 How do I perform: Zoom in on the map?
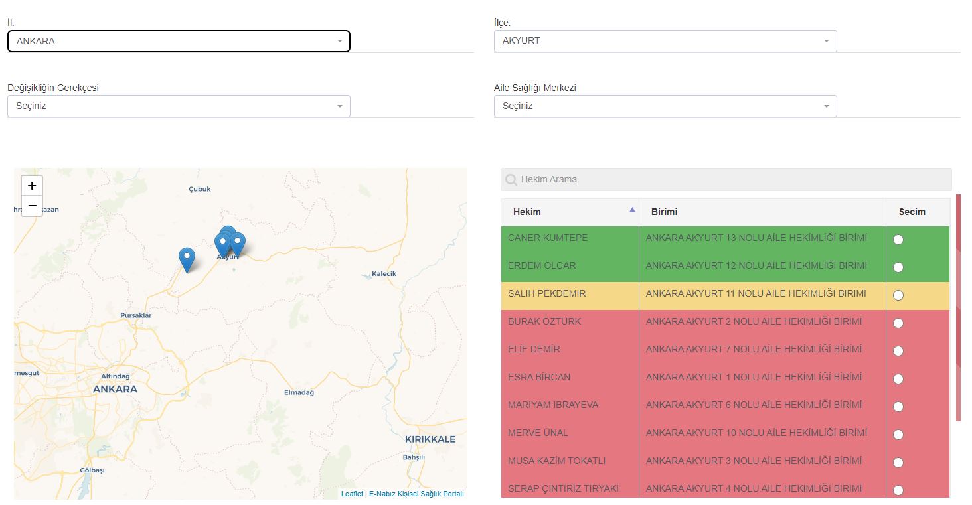[32, 186]
